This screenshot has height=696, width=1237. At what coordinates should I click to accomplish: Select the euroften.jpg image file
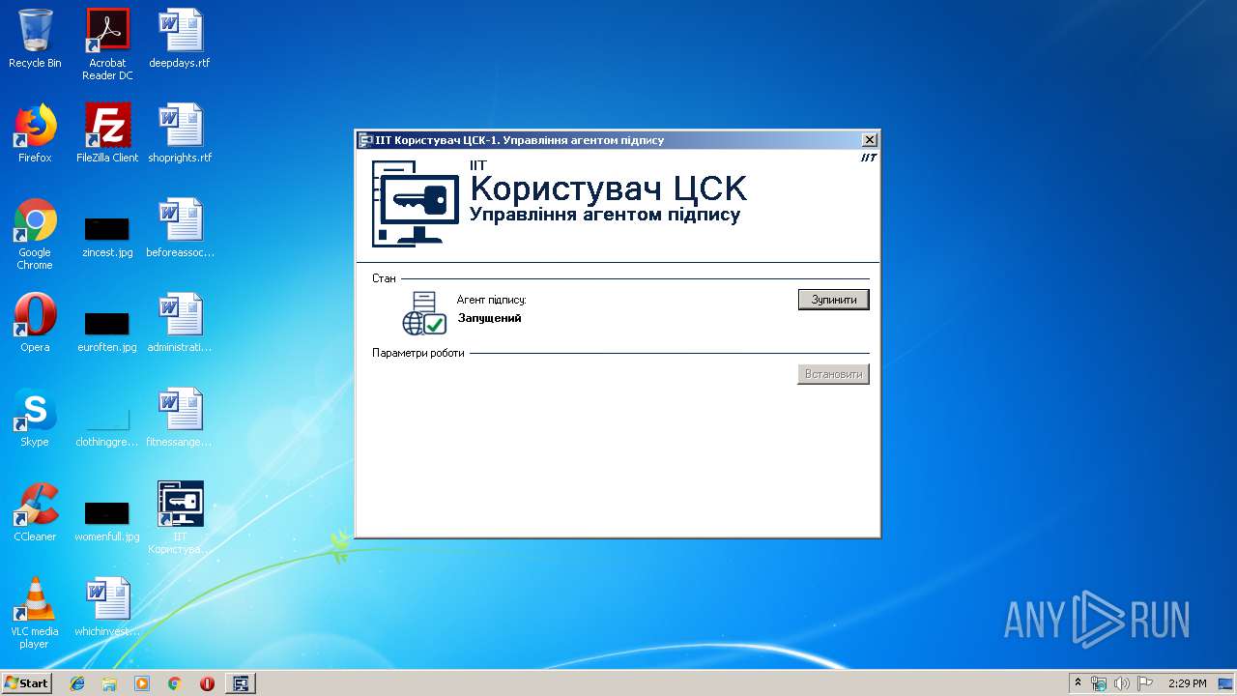tap(107, 332)
